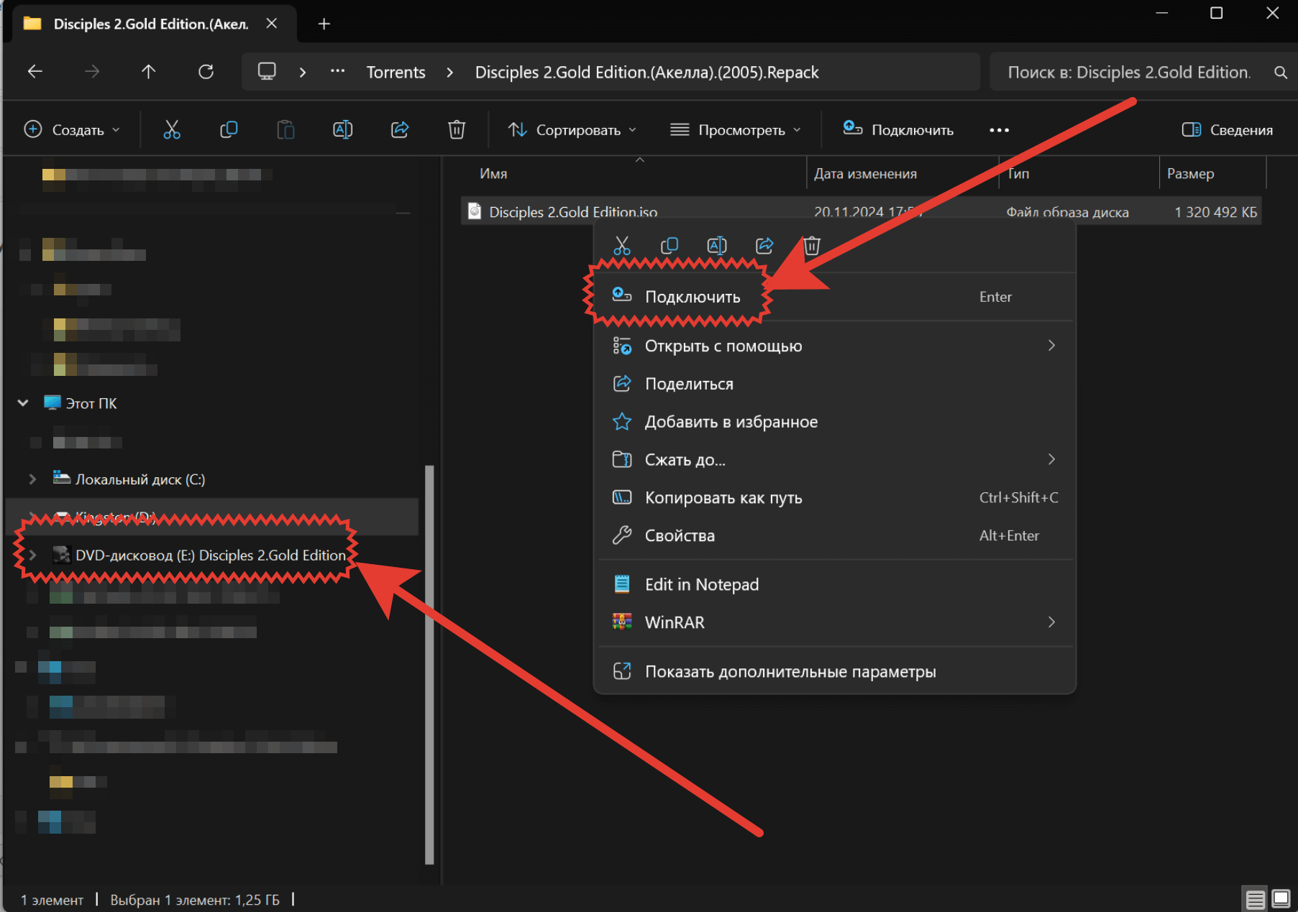The image size is (1298, 912).
Task: Click the Delete icon in the context menu
Action: pyautogui.click(x=812, y=246)
